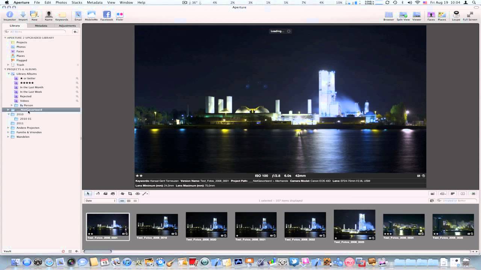Toggle the Primary Only button
This screenshot has width=481, height=270.
(463, 193)
